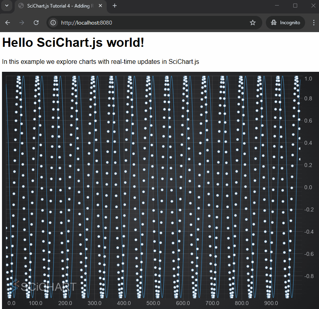Minimize the browser window
The width and height of the screenshot is (319, 309).
point(277,6)
